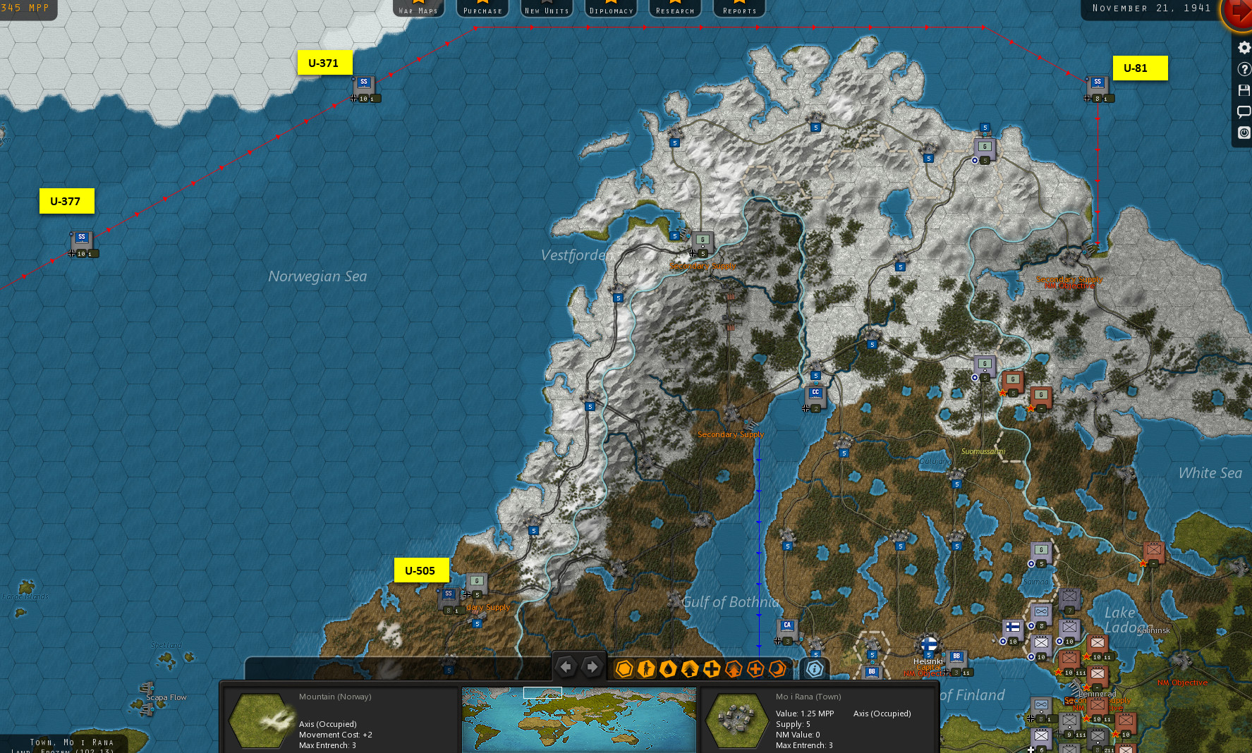The image size is (1252, 753).
Task: Click the Helsinki capital city
Action: coord(929,644)
